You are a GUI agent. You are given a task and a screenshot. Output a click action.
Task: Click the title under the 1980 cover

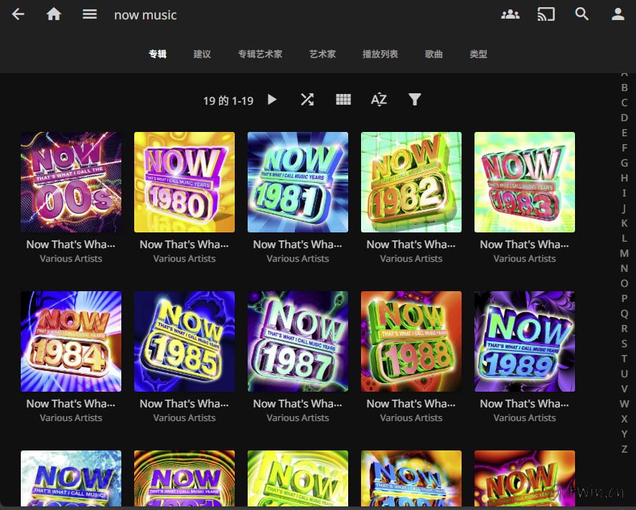click(x=184, y=245)
